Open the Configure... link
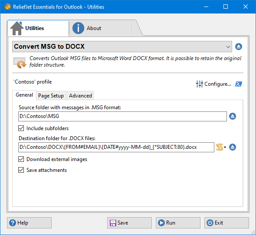This screenshot has width=256, height=235. [218, 84]
